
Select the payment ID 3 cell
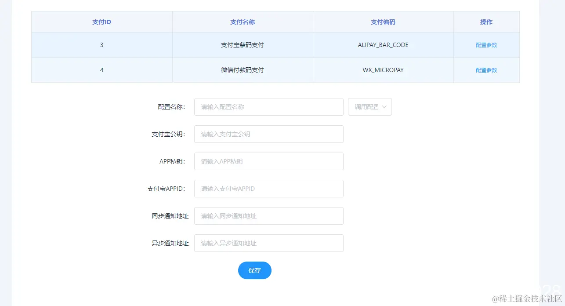[102, 45]
